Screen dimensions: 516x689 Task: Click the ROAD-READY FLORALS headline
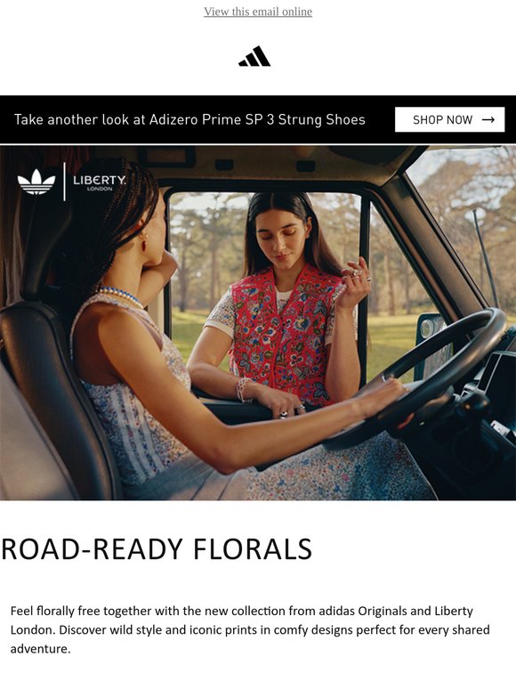pos(157,549)
